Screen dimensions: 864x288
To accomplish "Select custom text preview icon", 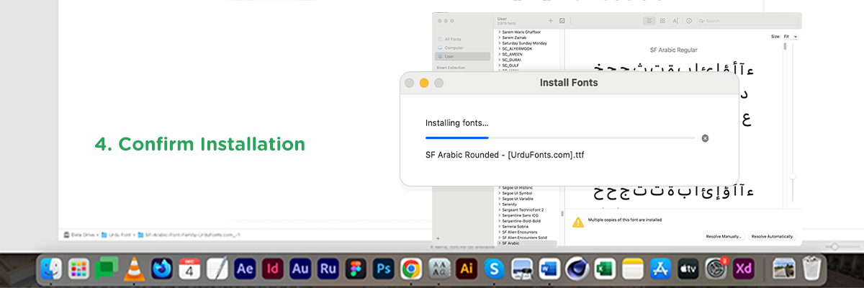I will [x=675, y=21].
